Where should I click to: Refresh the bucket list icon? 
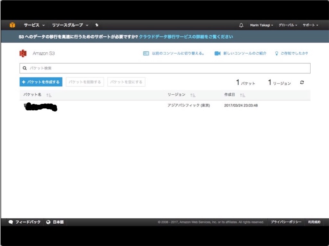coord(302,82)
